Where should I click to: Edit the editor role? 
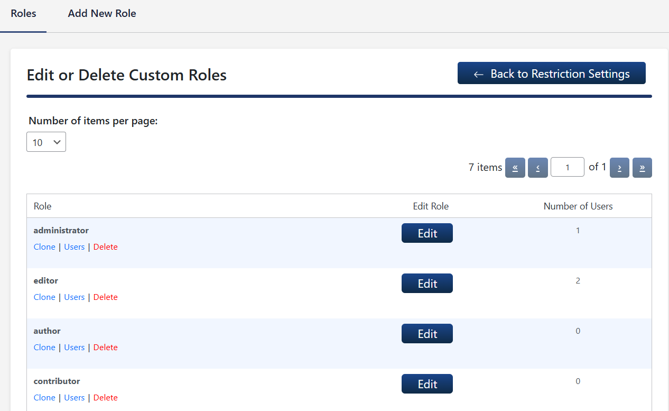tap(427, 284)
